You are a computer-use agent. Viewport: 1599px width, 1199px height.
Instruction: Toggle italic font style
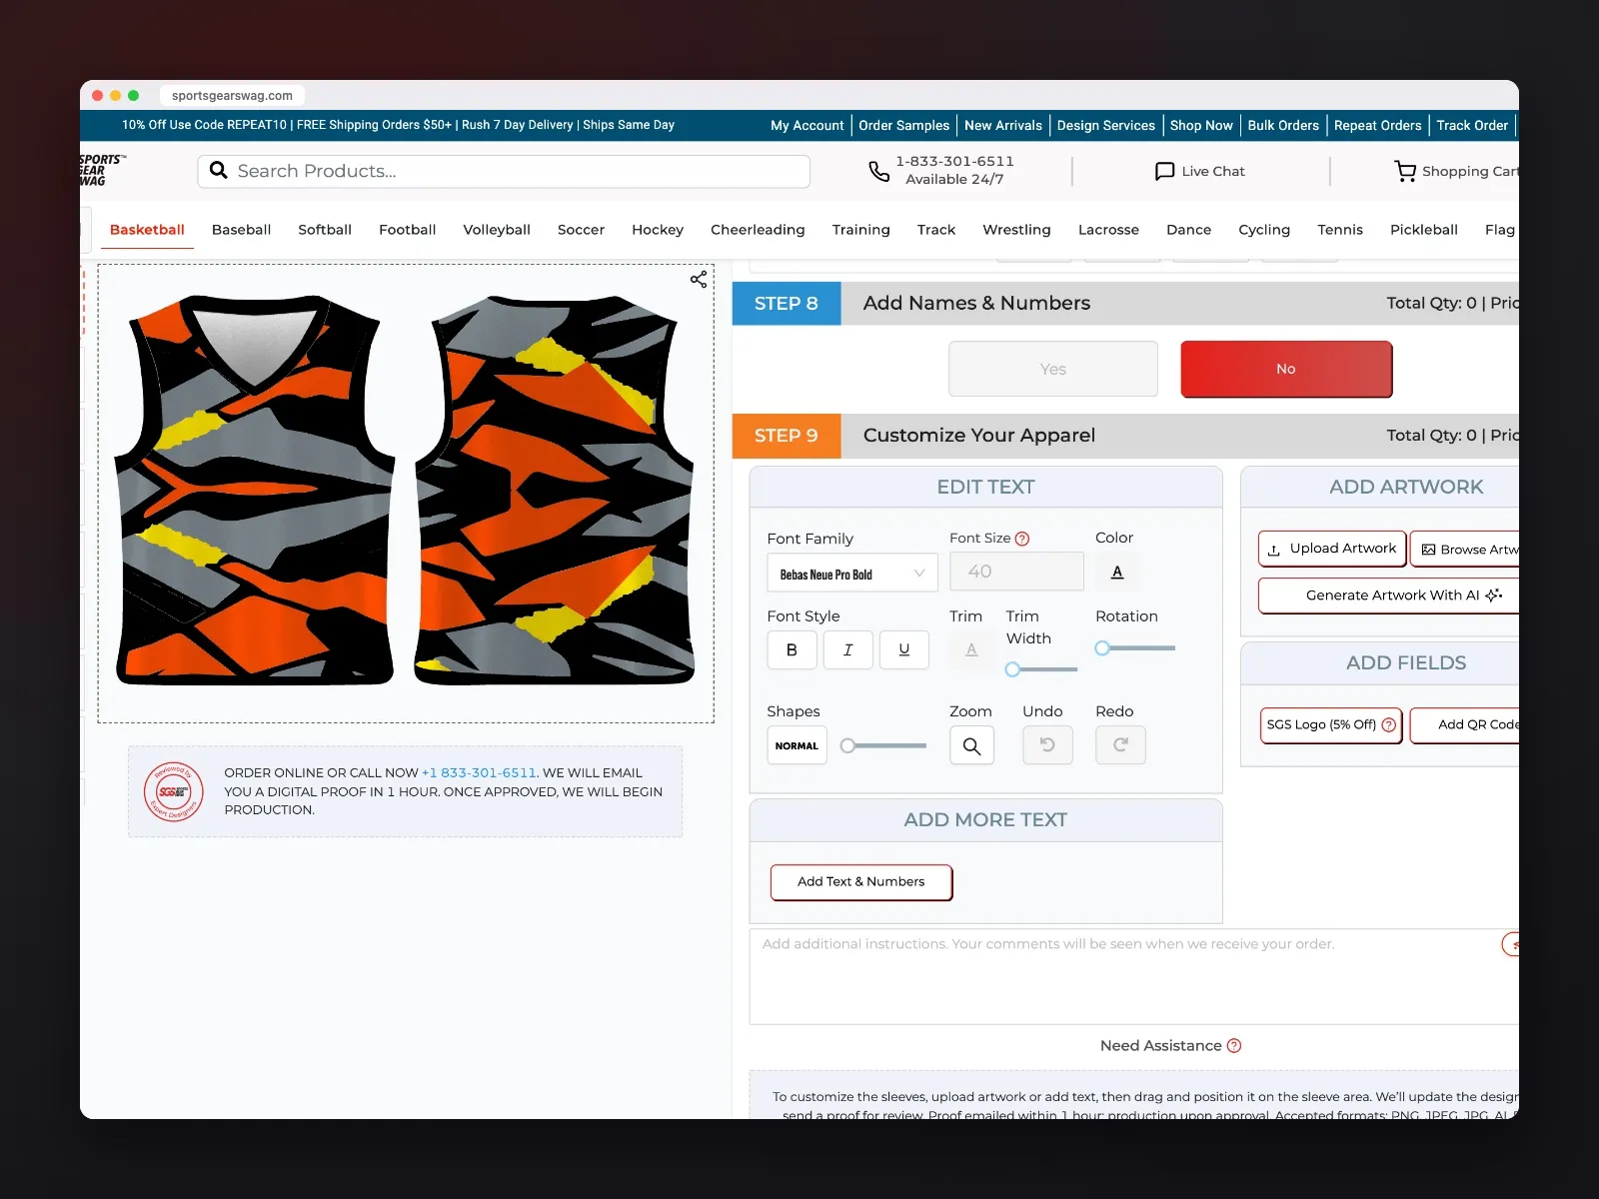tap(847, 649)
